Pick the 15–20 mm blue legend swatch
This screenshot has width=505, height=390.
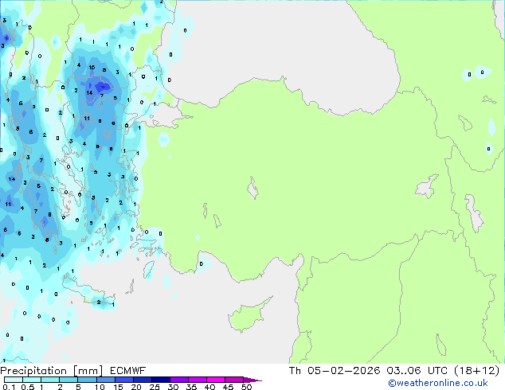pos(123,380)
